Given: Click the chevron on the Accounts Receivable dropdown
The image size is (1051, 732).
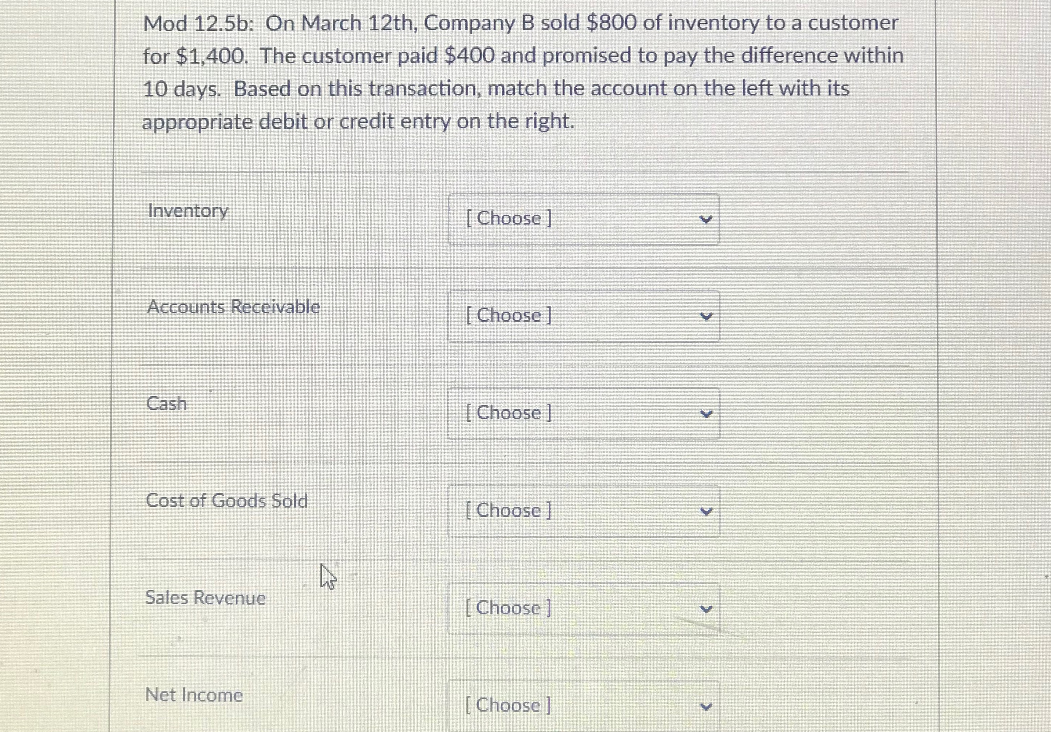Looking at the screenshot, I should 707,317.
